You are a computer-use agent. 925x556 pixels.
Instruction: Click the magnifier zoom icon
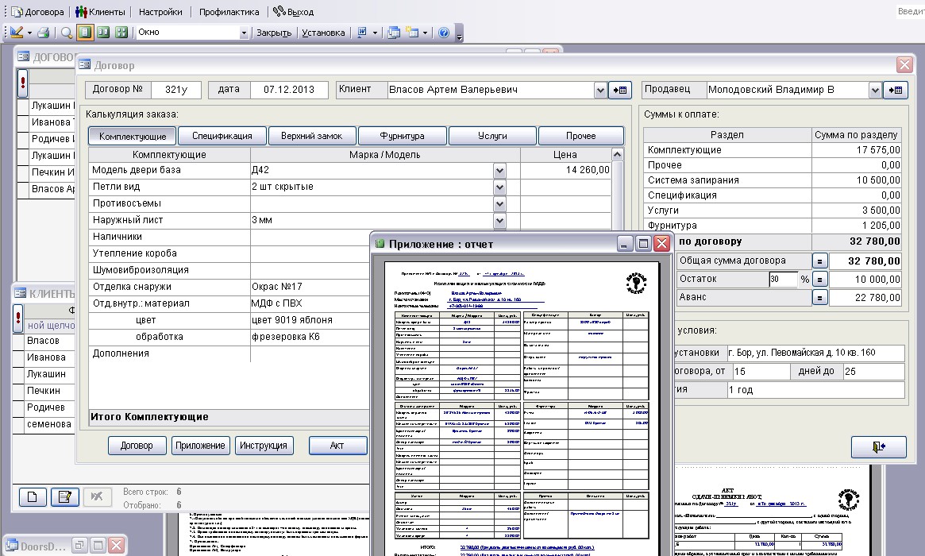pos(67,33)
